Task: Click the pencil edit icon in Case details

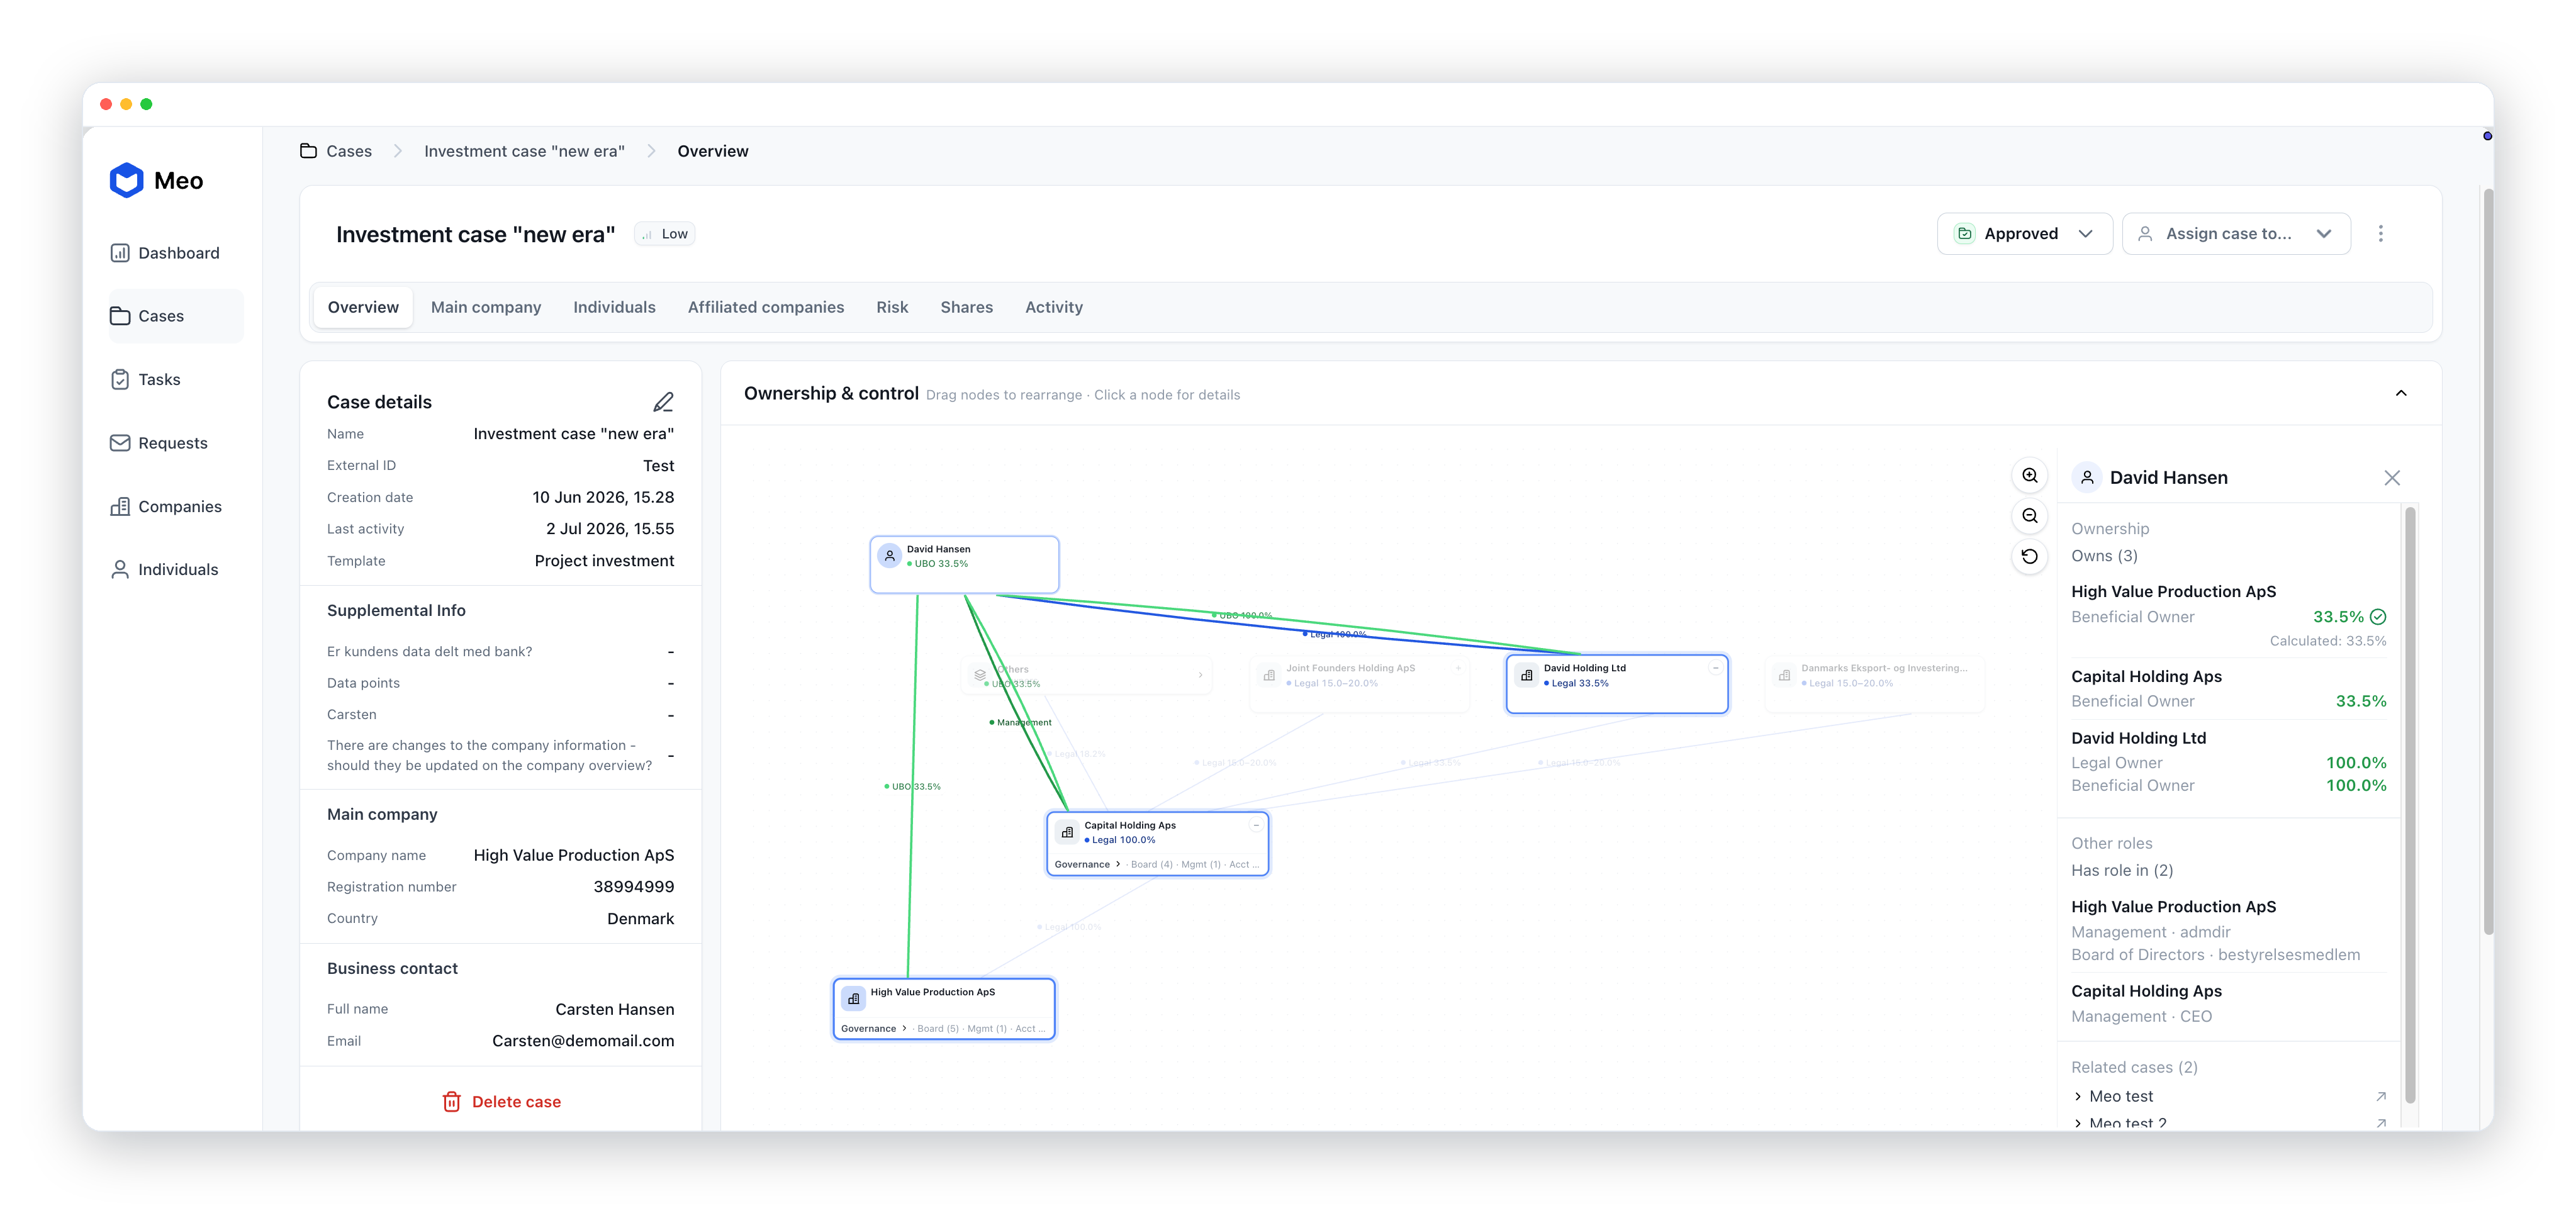Action: (663, 402)
